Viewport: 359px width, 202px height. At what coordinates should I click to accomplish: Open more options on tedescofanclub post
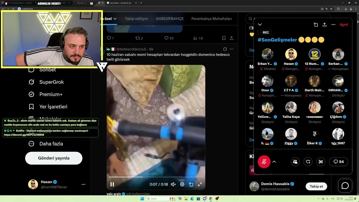[232, 49]
